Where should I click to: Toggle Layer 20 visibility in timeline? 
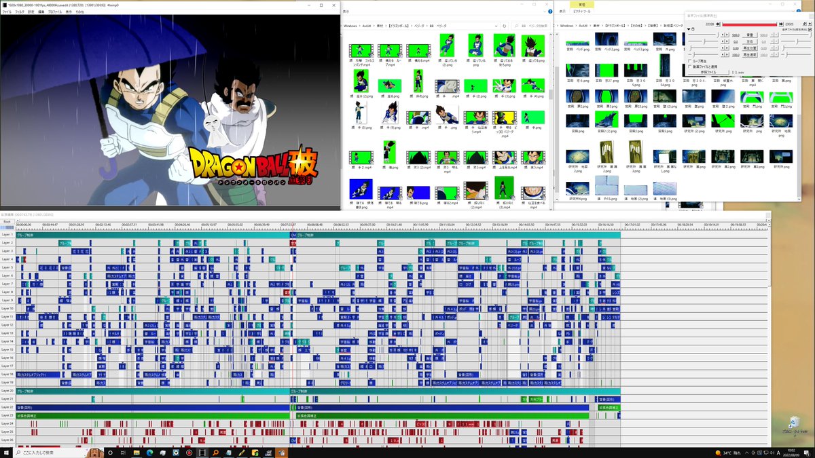[x=7, y=391]
